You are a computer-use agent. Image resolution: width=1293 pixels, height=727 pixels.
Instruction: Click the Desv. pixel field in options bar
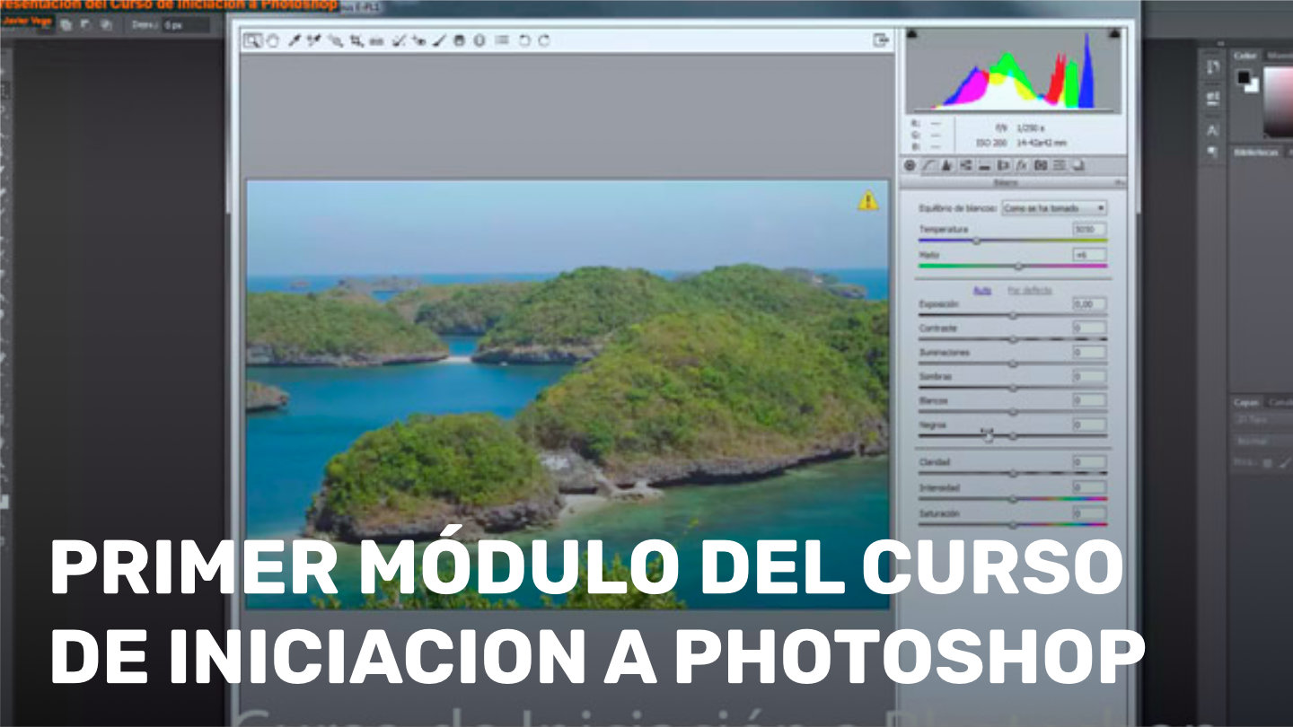pyautogui.click(x=184, y=24)
